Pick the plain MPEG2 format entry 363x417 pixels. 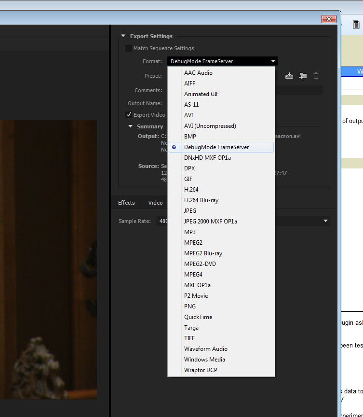point(221,243)
